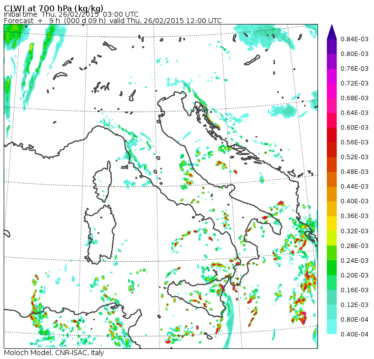374x359 pixels.
Task: Click the 0.16E-03 colorbar label
Action: pyautogui.click(x=354, y=290)
